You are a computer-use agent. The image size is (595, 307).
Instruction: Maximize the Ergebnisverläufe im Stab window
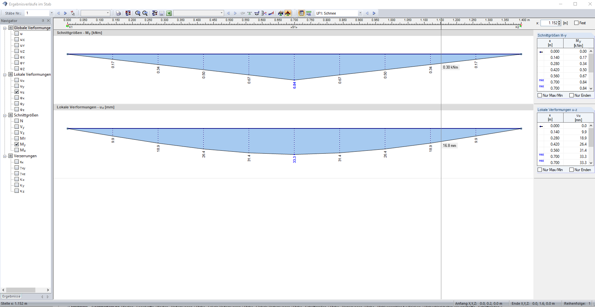point(575,4)
